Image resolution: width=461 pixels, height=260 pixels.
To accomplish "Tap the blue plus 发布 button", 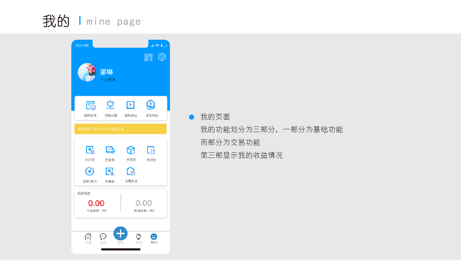I will (120, 234).
